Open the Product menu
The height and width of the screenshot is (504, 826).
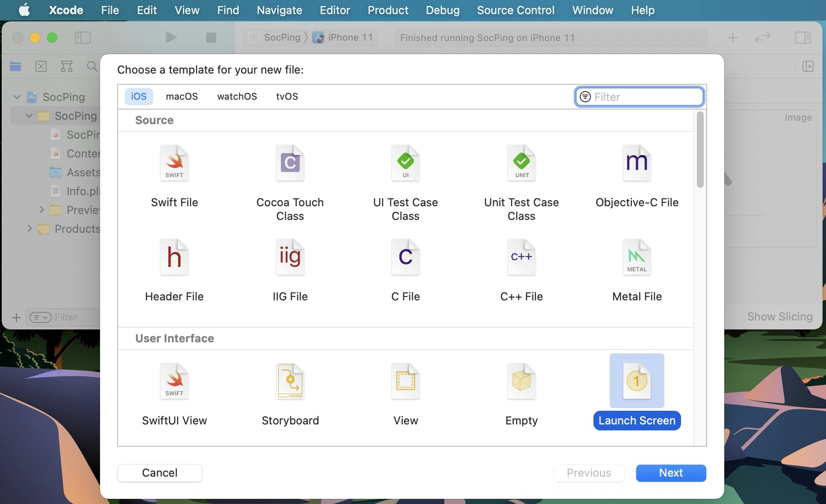pos(388,10)
